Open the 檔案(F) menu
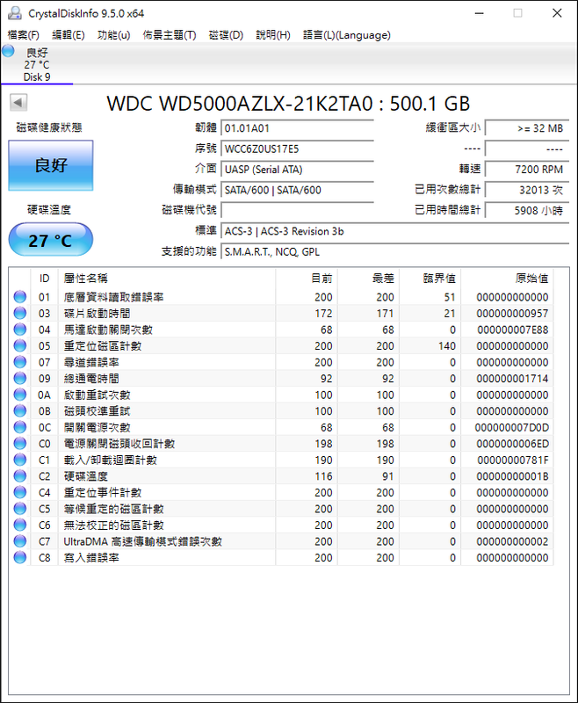Viewport: 578px width, 703px height. coord(24,35)
